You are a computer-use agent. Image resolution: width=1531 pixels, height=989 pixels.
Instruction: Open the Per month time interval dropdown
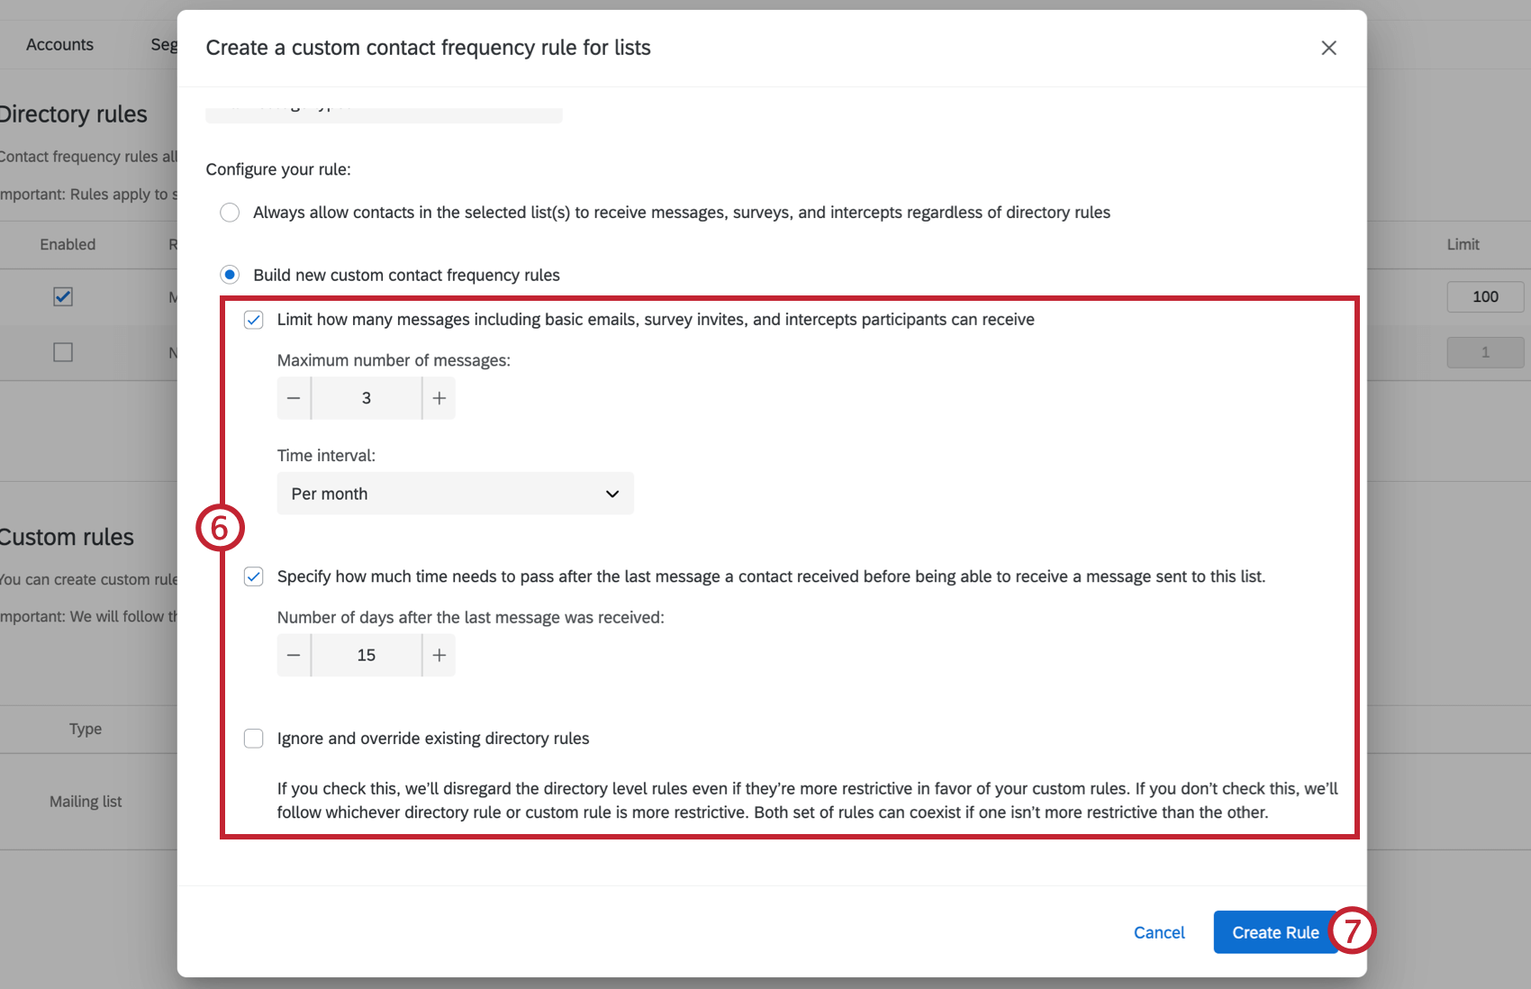tap(455, 494)
